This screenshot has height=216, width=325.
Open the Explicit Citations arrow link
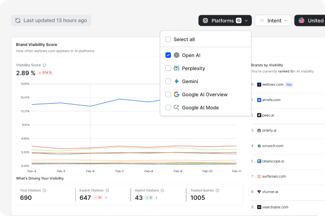point(106,198)
